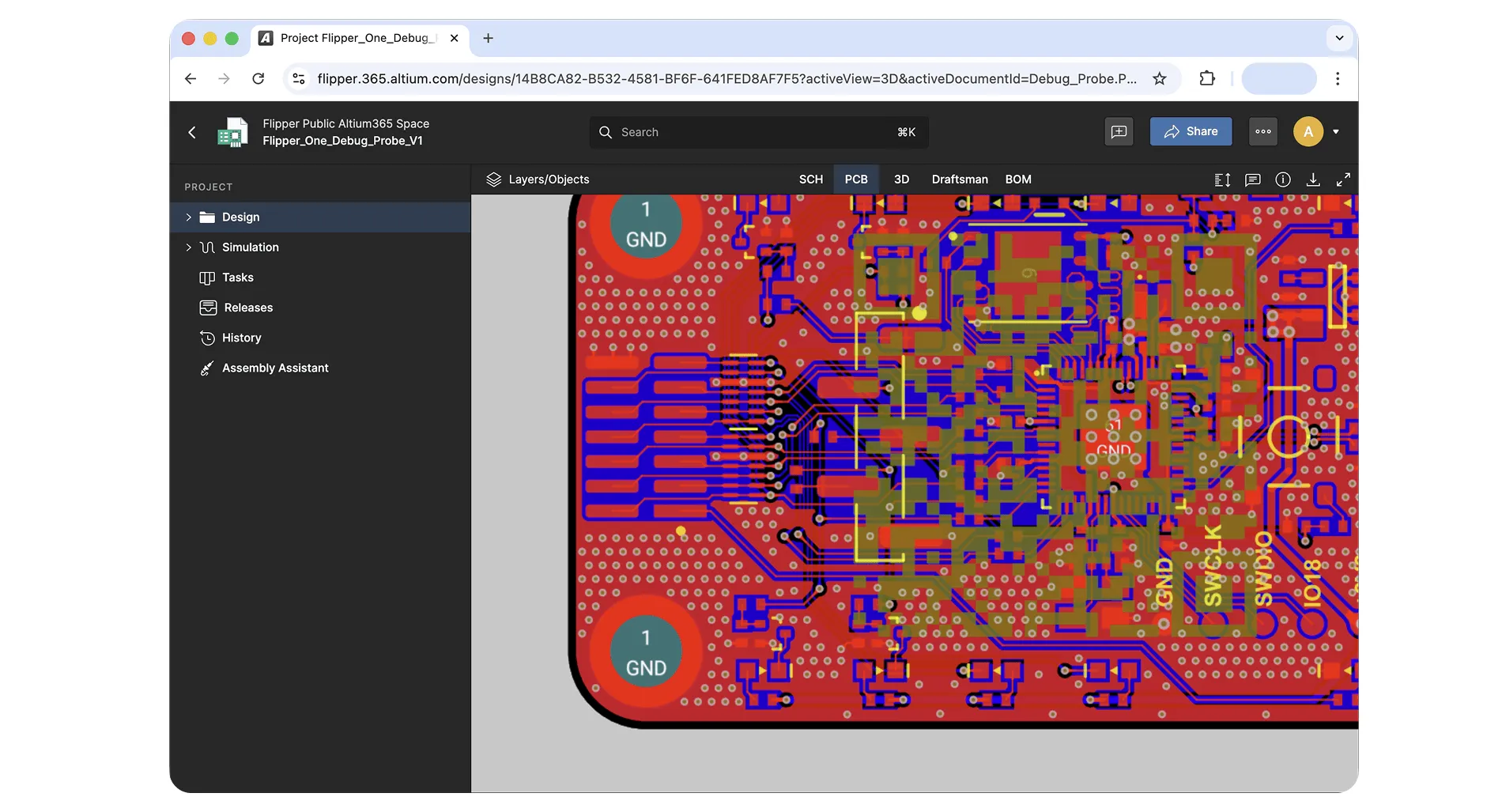Close the Project Flipper_One_Debug browser tab

454,38
